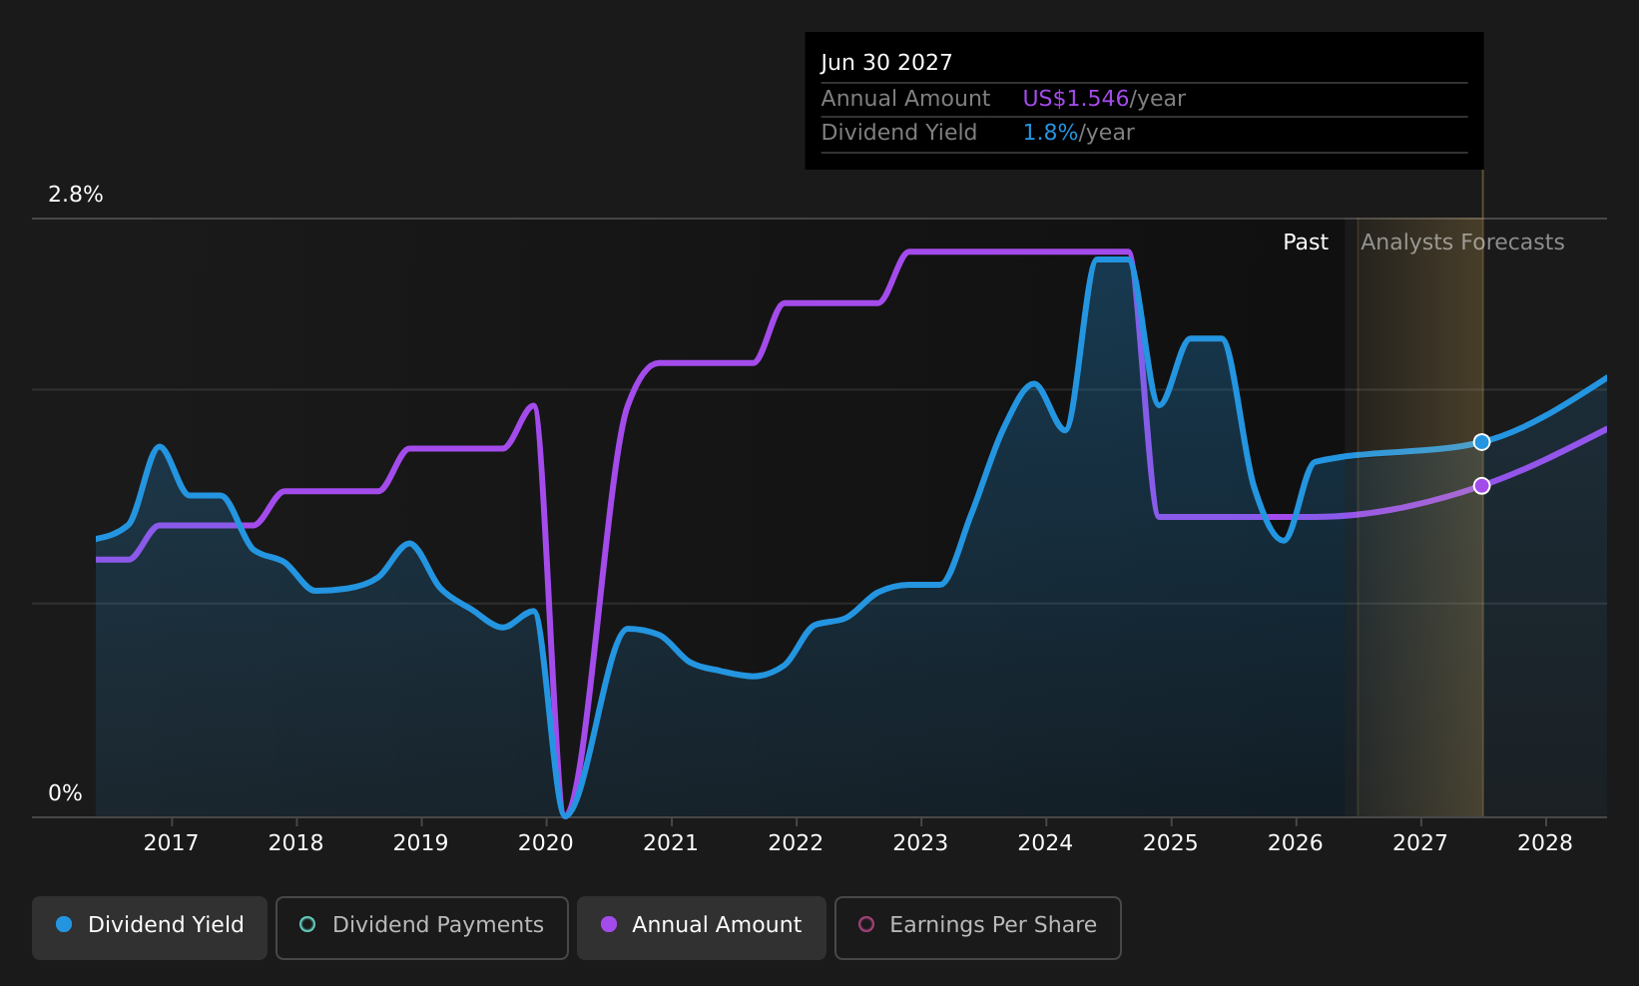Click the 2028 x-axis year label
The height and width of the screenshot is (986, 1639).
(x=1545, y=843)
